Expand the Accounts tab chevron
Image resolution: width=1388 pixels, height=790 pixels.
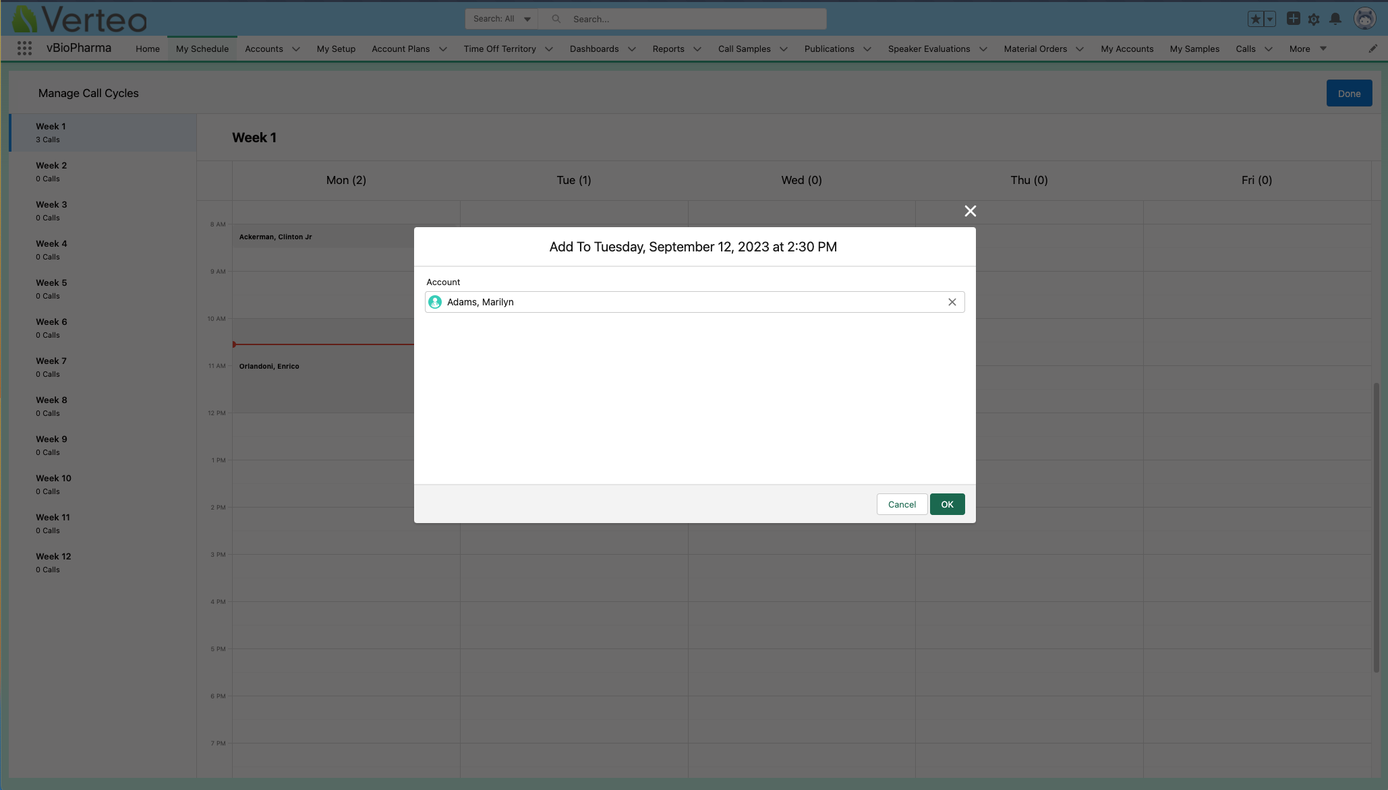click(x=296, y=49)
